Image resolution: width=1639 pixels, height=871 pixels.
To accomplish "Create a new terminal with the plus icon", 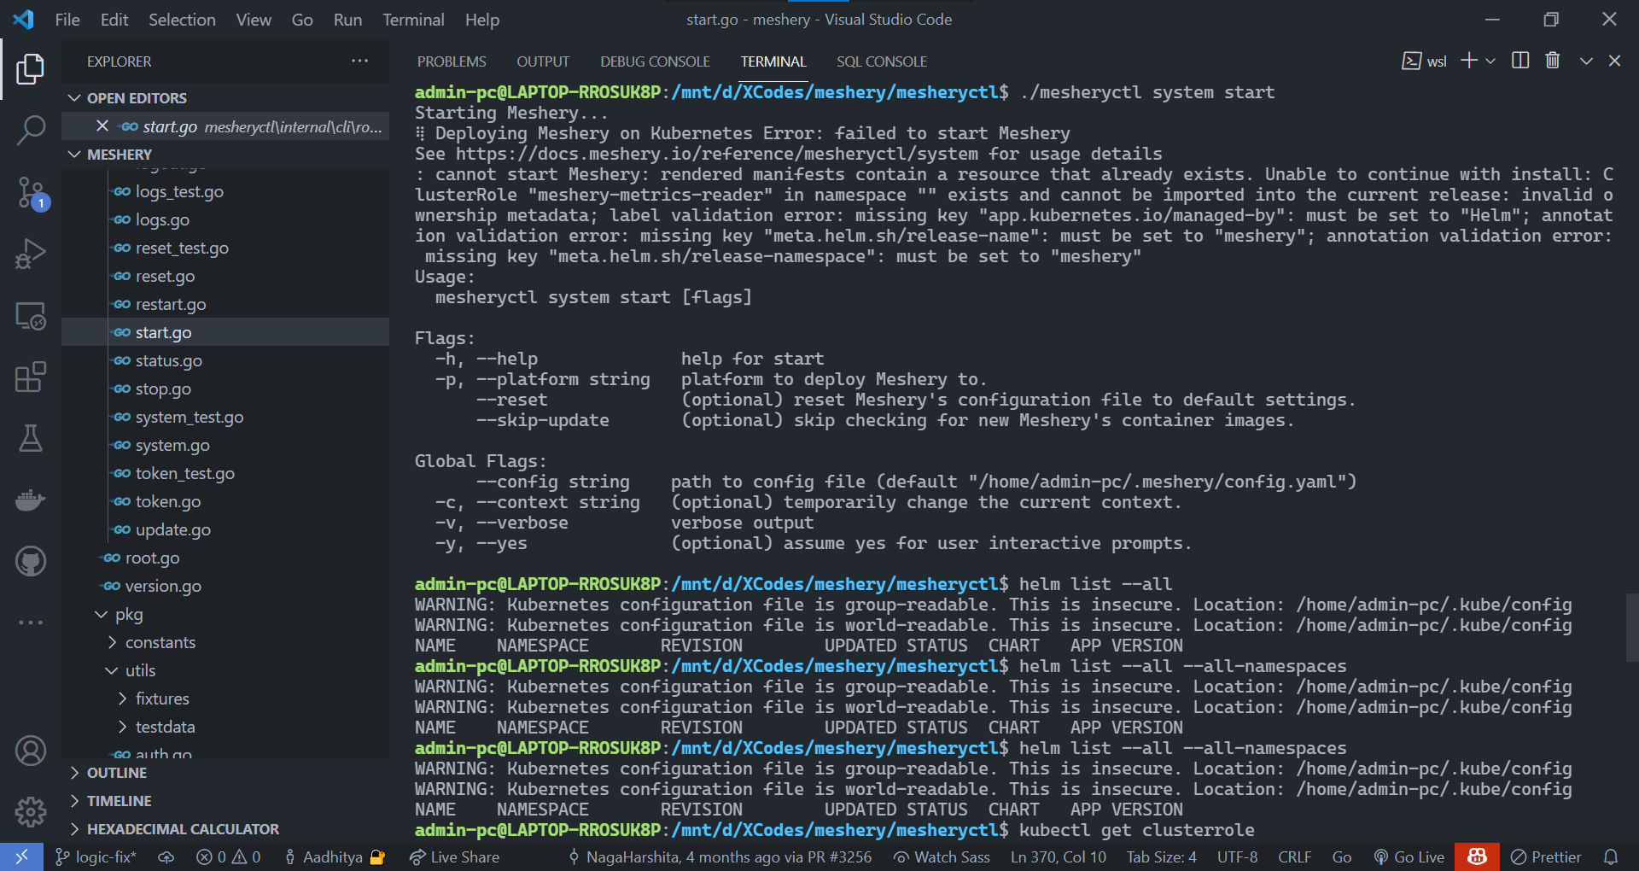I will (x=1467, y=61).
